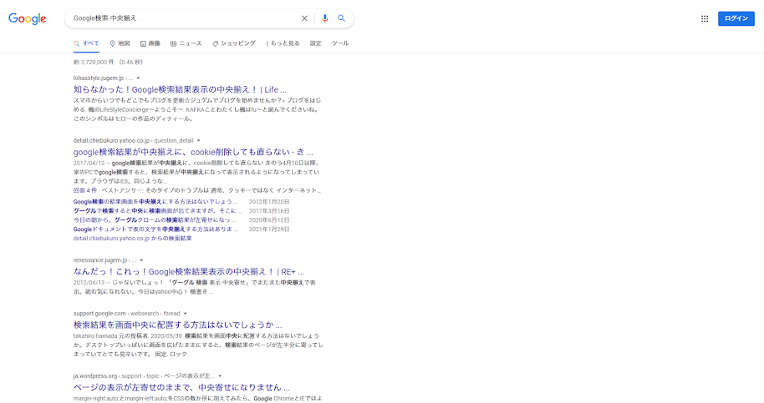Switch to the ニュース tab
This screenshot has height=403, width=764.
[186, 43]
